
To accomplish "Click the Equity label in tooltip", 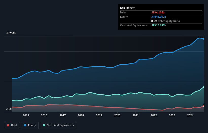I will click(x=124, y=17).
